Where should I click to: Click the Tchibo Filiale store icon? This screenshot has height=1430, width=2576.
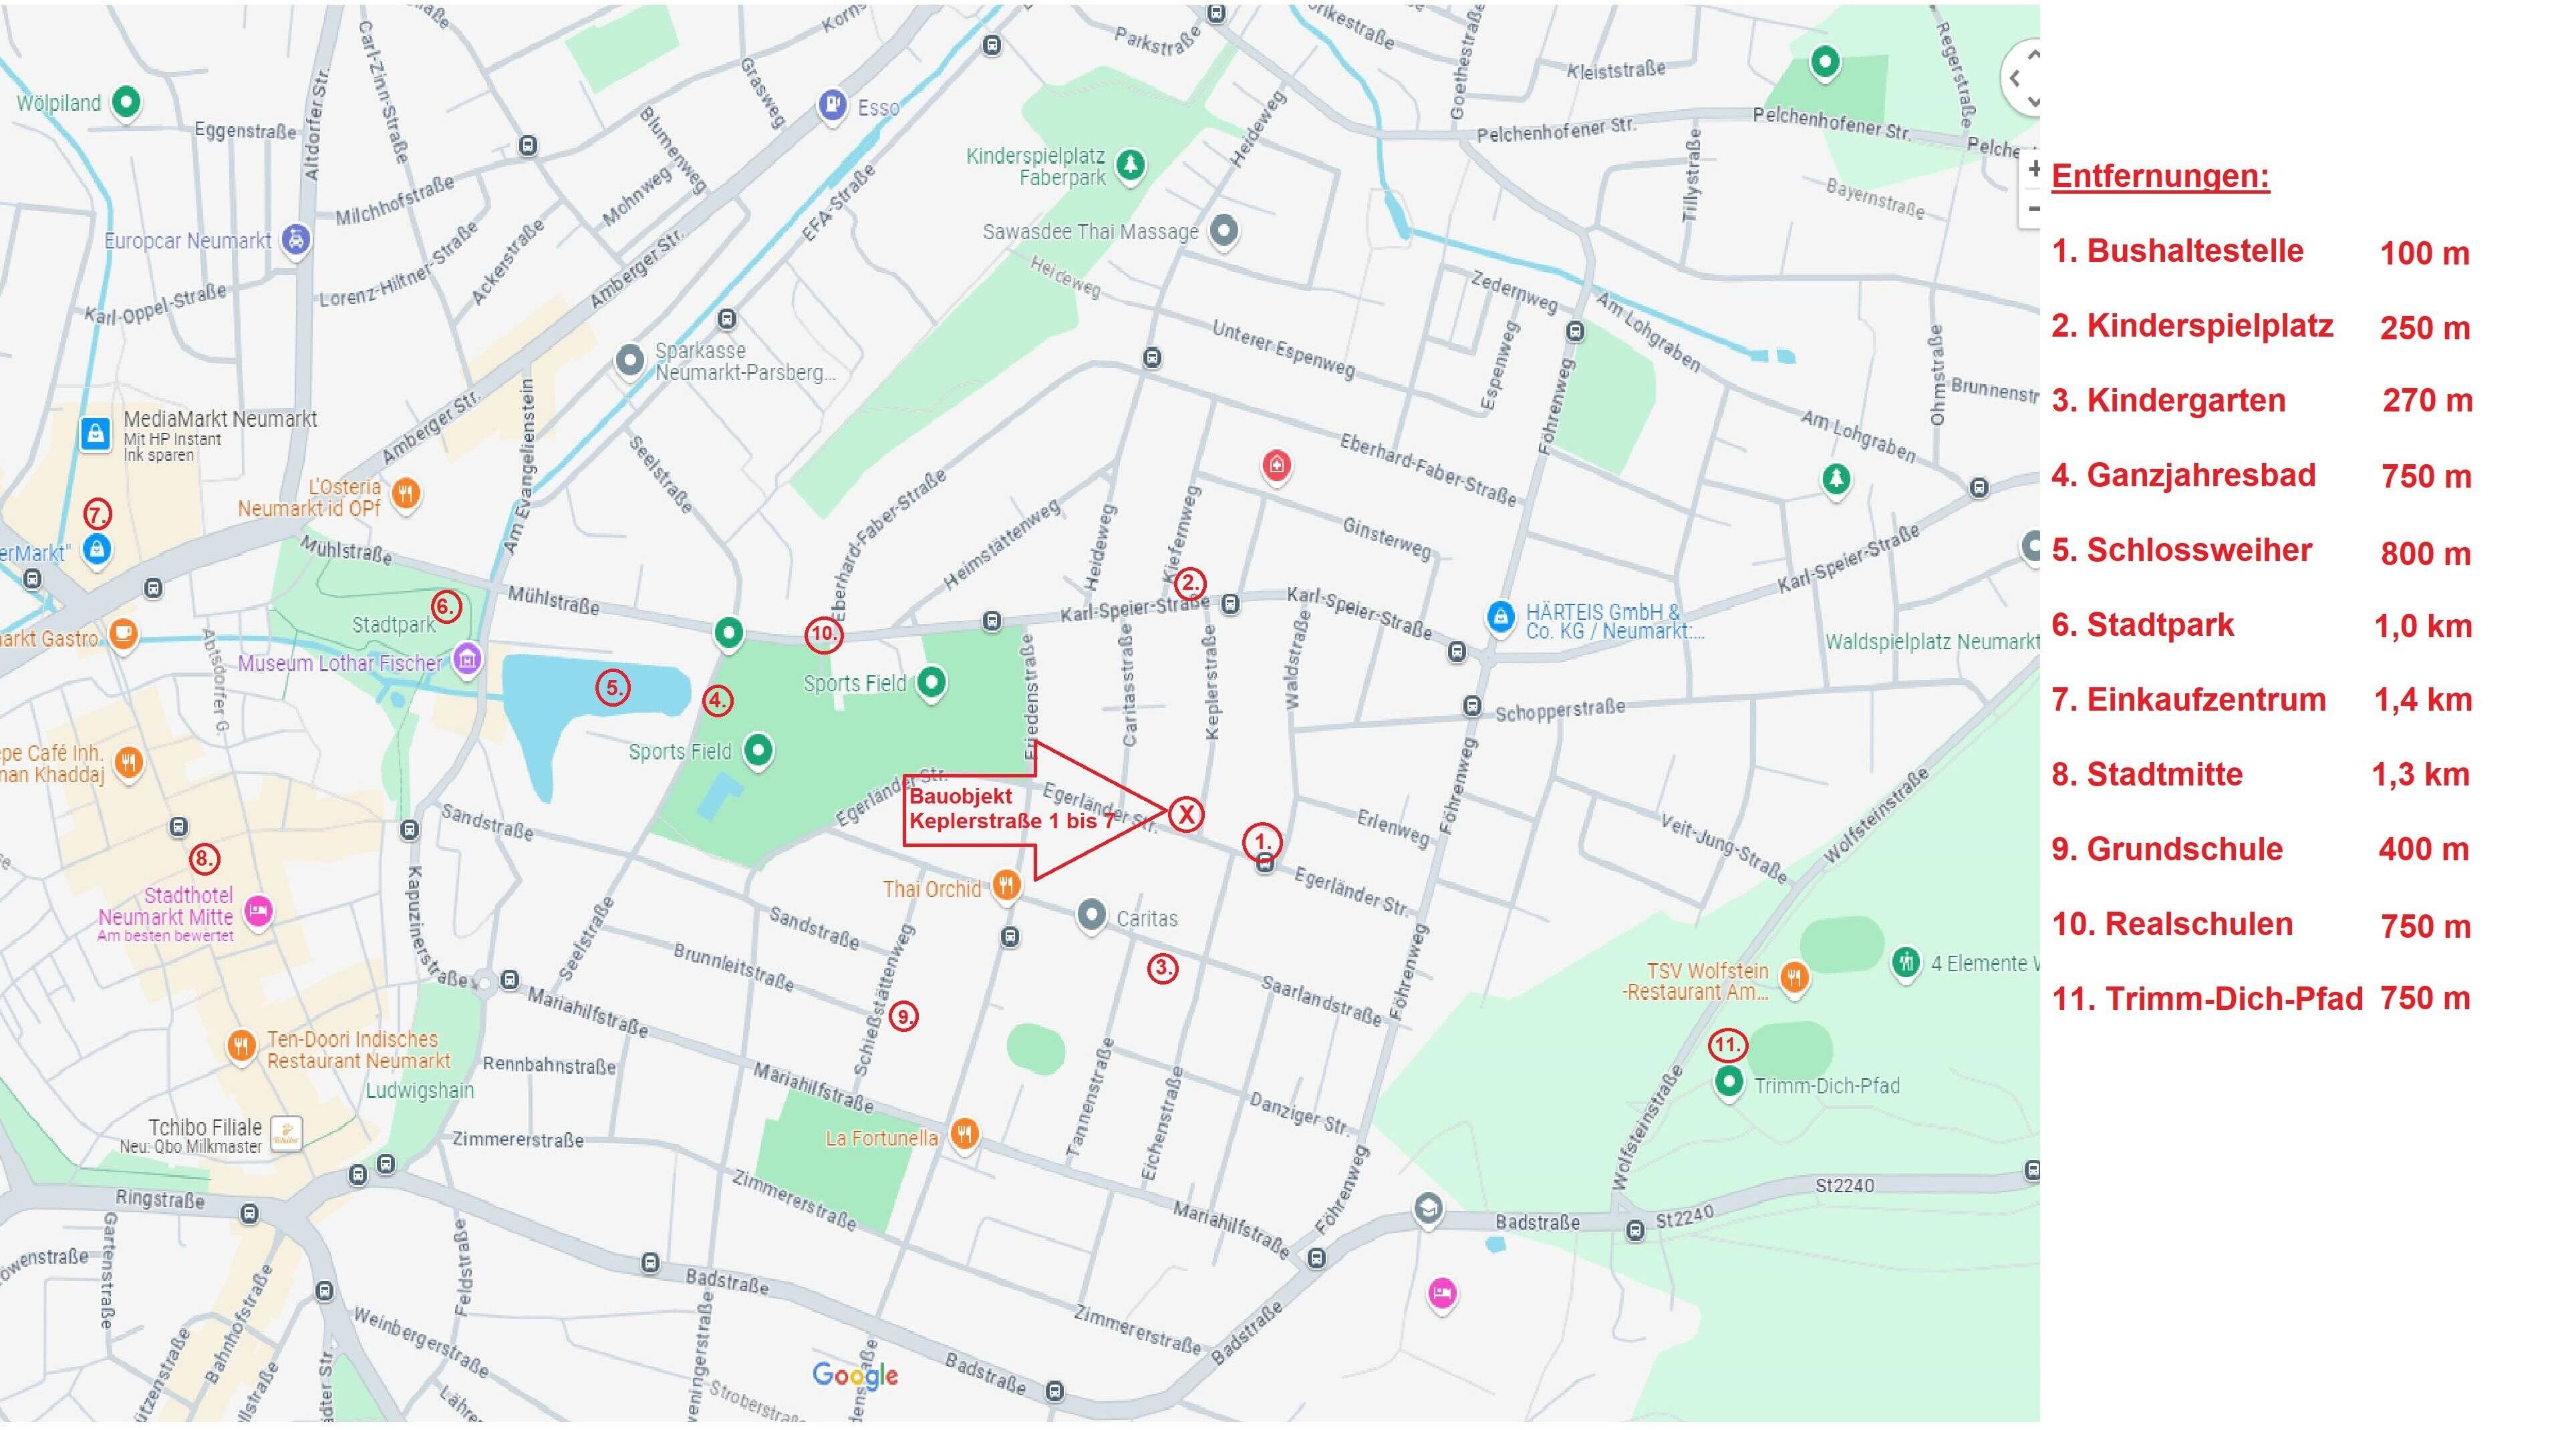287,1134
